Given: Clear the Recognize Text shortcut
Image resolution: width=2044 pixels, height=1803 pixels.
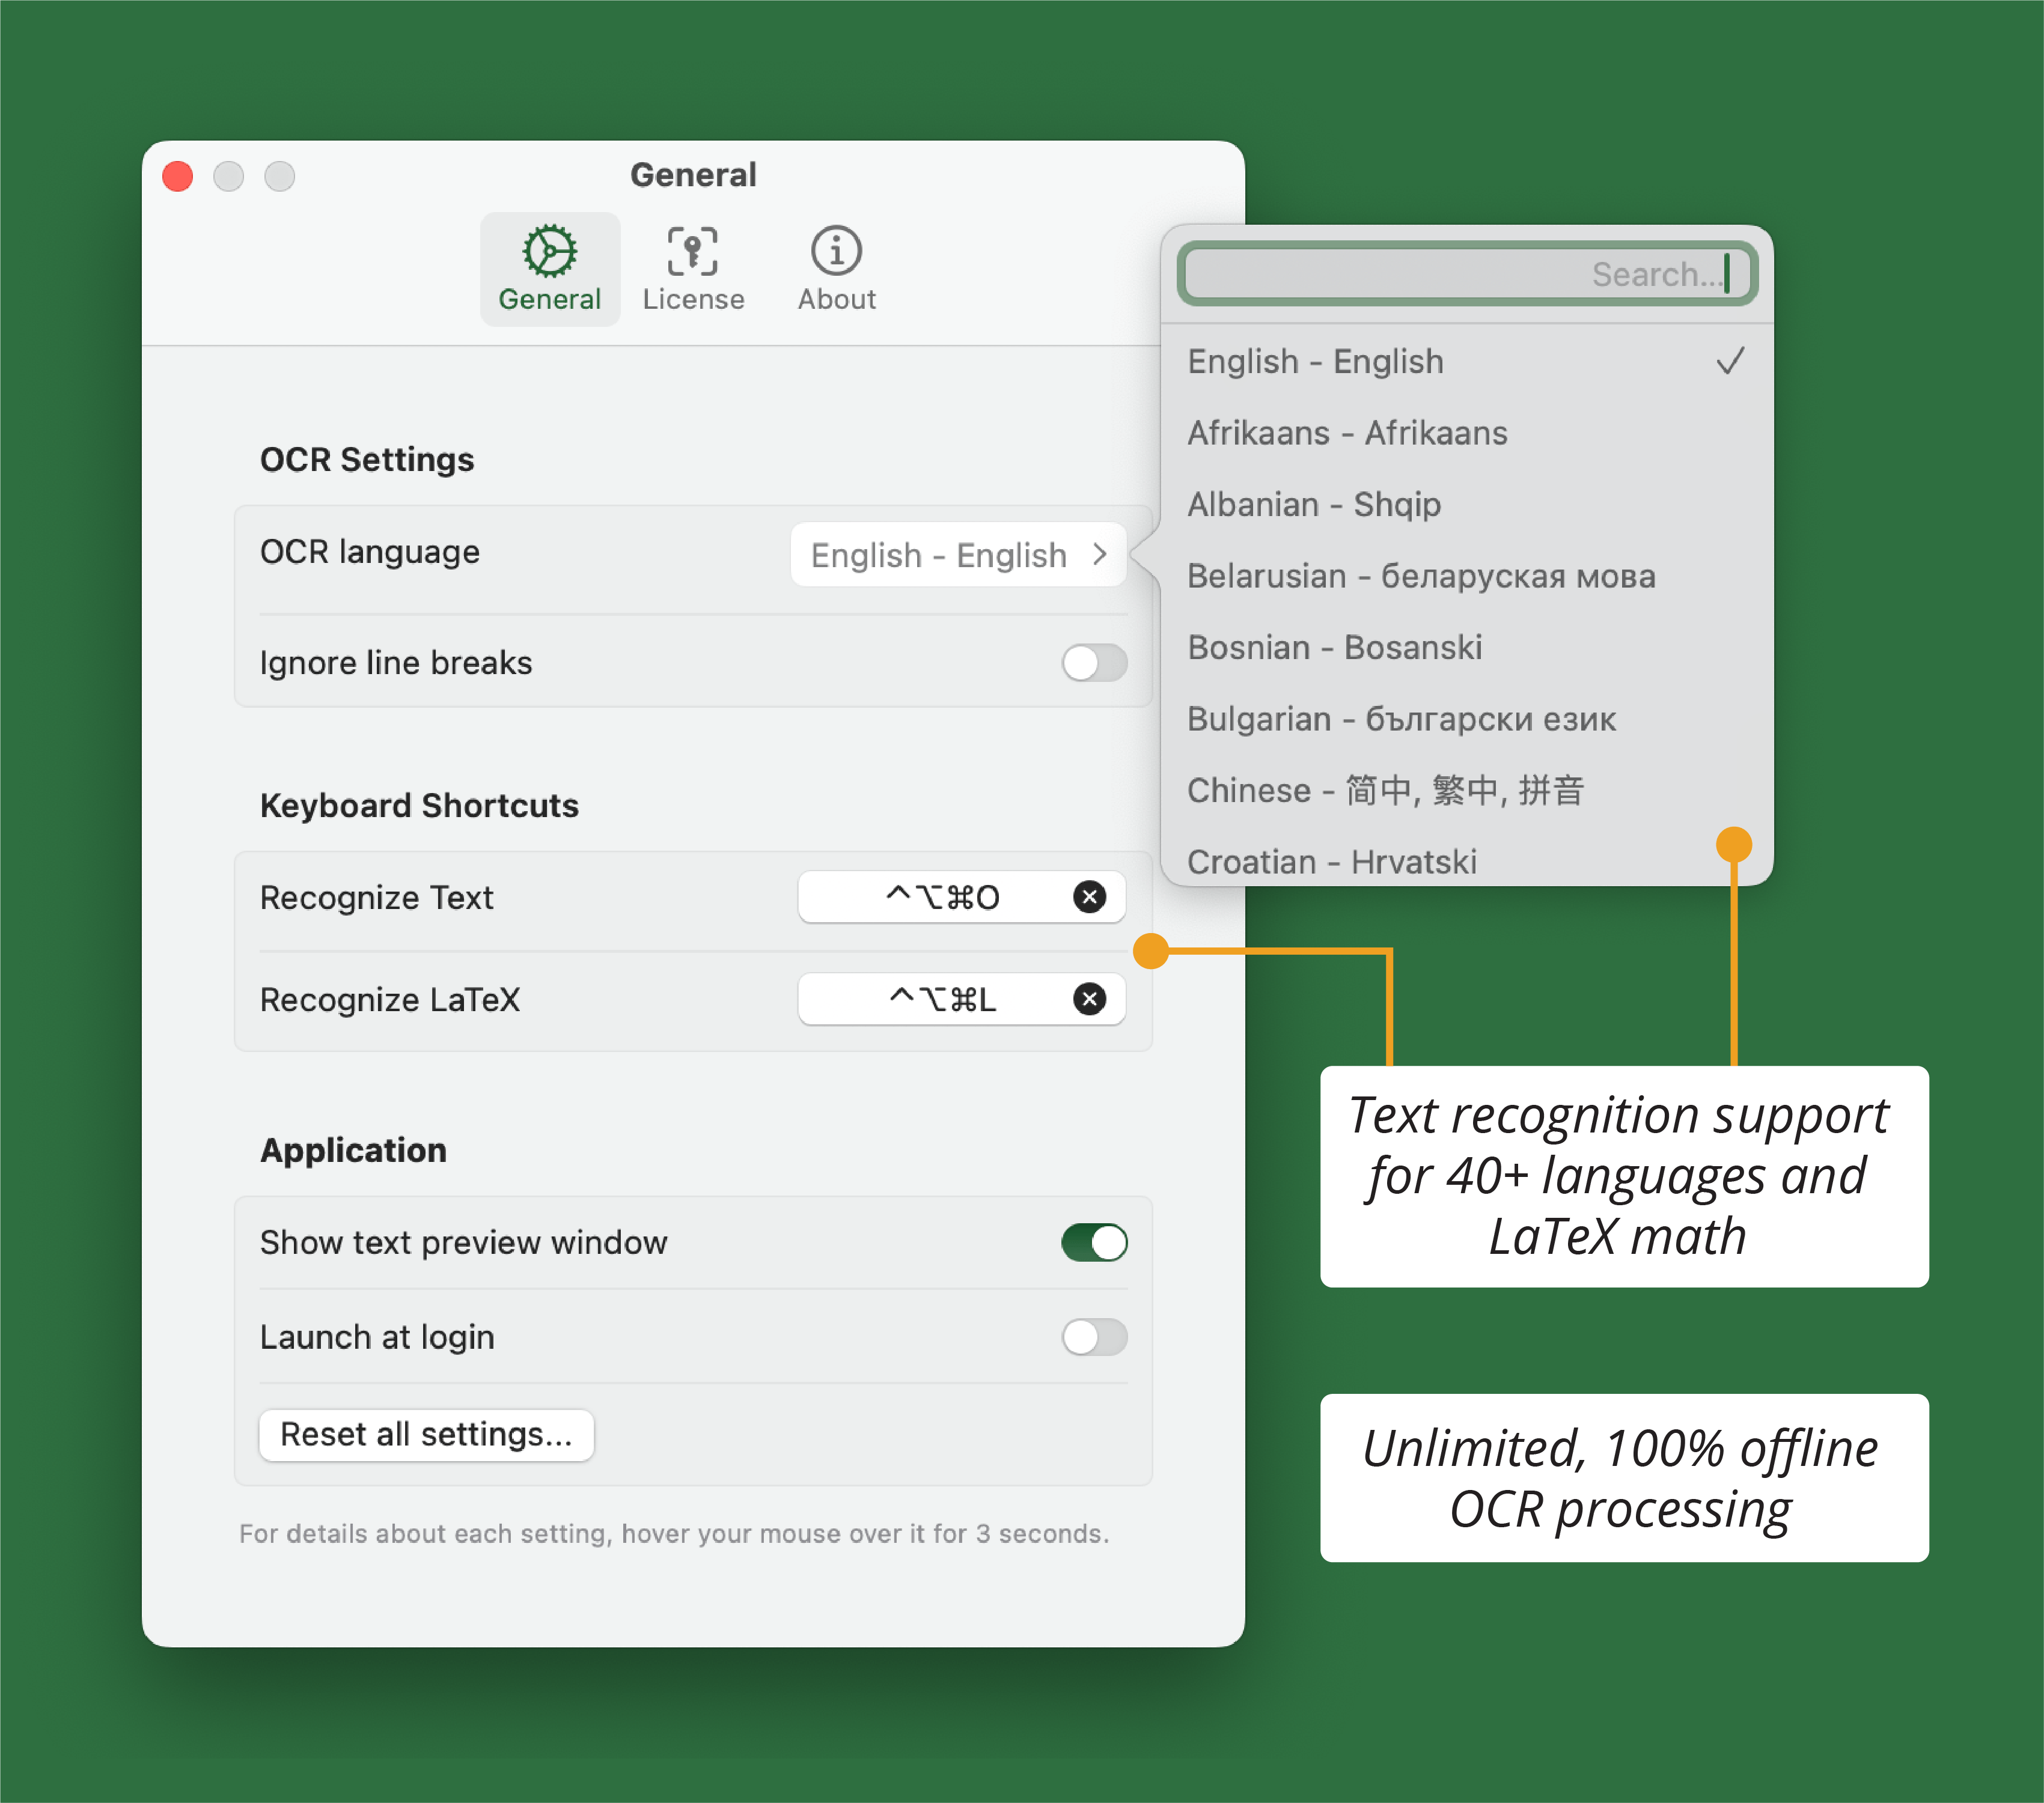Looking at the screenshot, I should 1089,896.
